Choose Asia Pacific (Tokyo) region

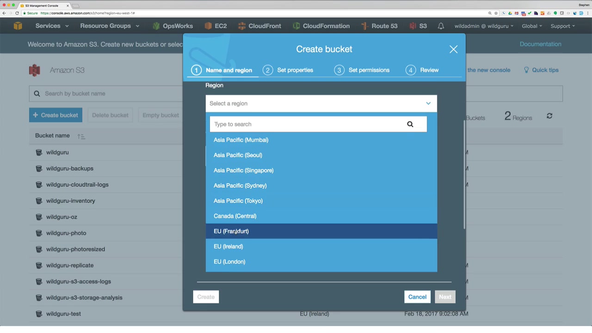[321, 201]
